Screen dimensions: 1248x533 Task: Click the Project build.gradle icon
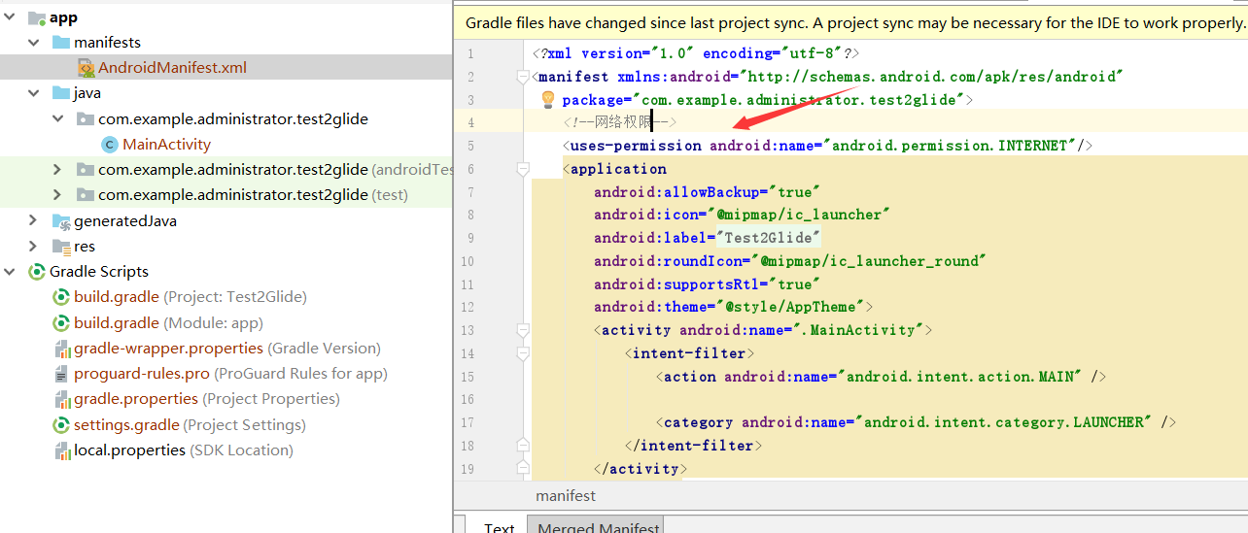[61, 297]
